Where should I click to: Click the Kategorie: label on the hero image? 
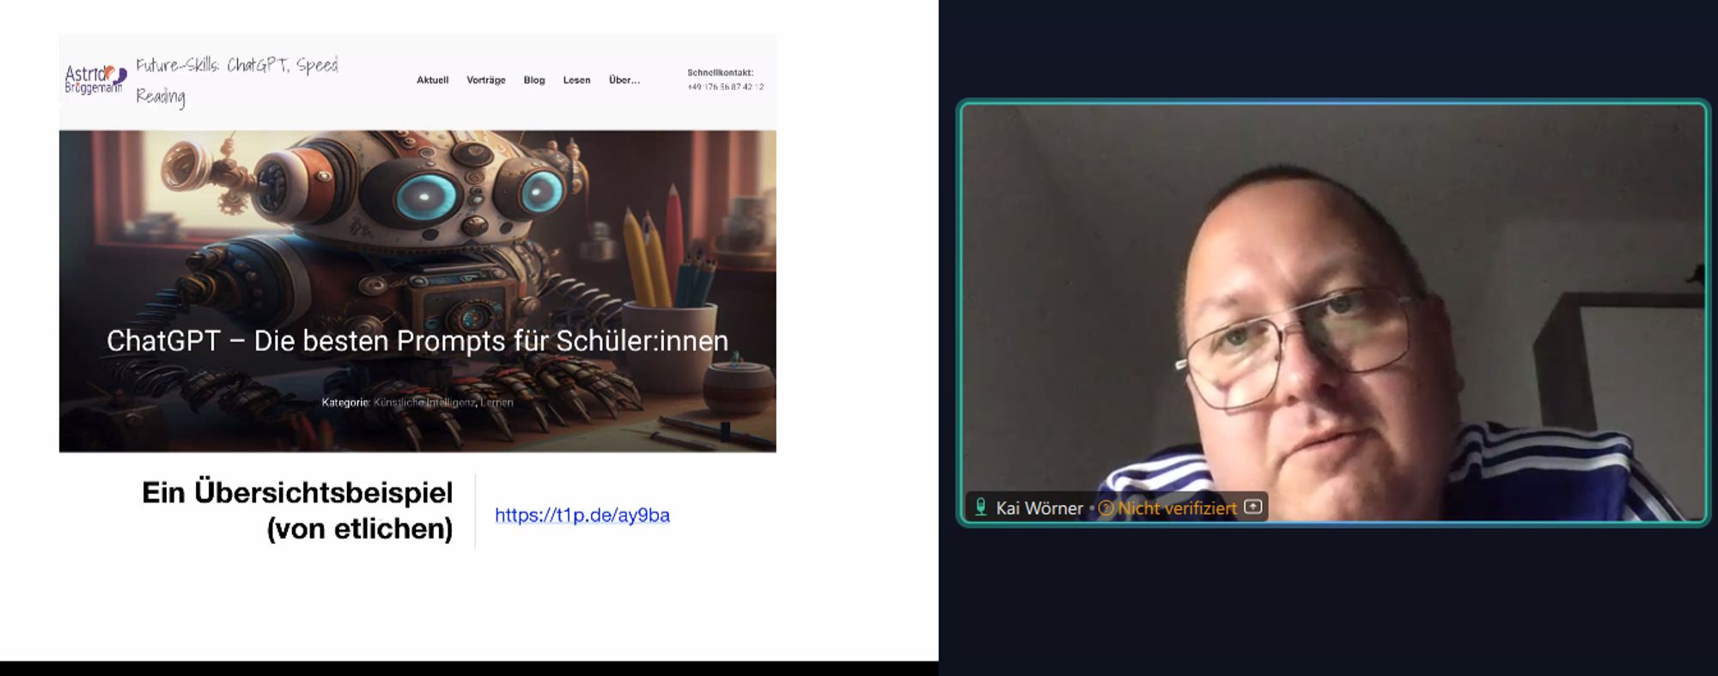tap(345, 402)
